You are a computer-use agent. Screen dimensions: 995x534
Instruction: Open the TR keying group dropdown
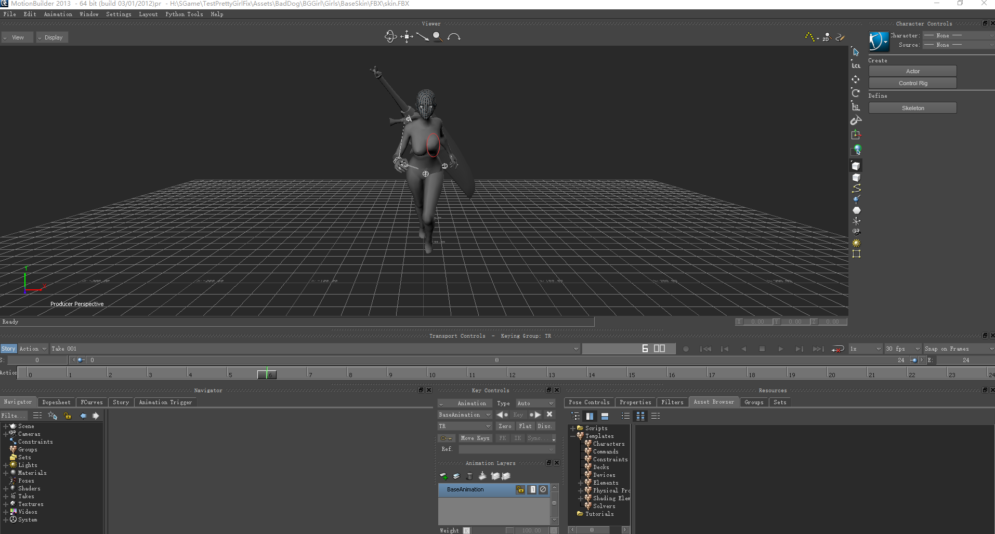pos(465,426)
